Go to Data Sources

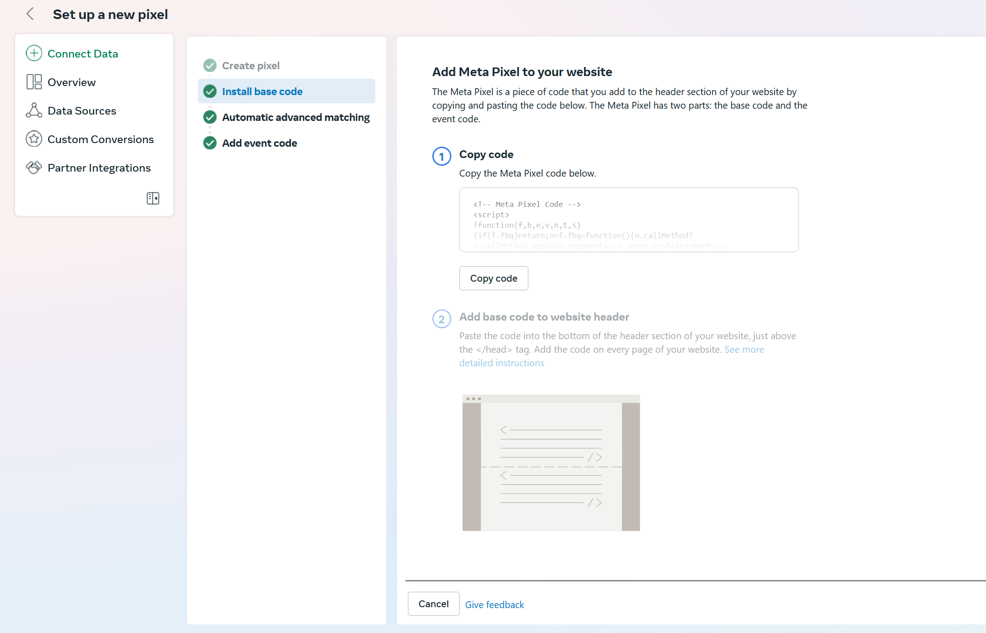[x=82, y=110]
